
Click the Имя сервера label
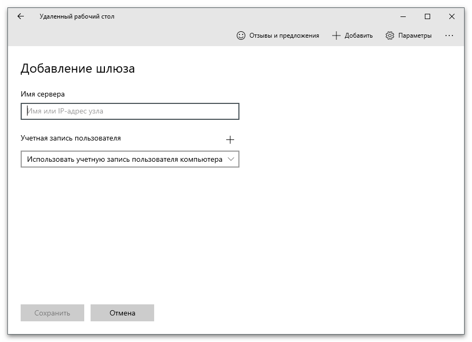43,94
